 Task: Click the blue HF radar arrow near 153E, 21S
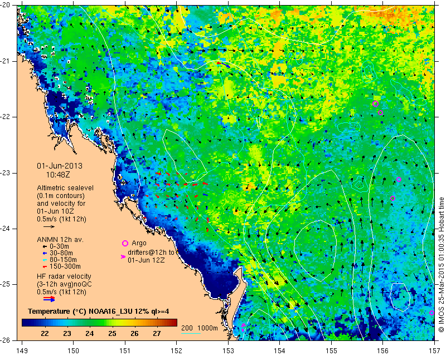tap(226, 65)
